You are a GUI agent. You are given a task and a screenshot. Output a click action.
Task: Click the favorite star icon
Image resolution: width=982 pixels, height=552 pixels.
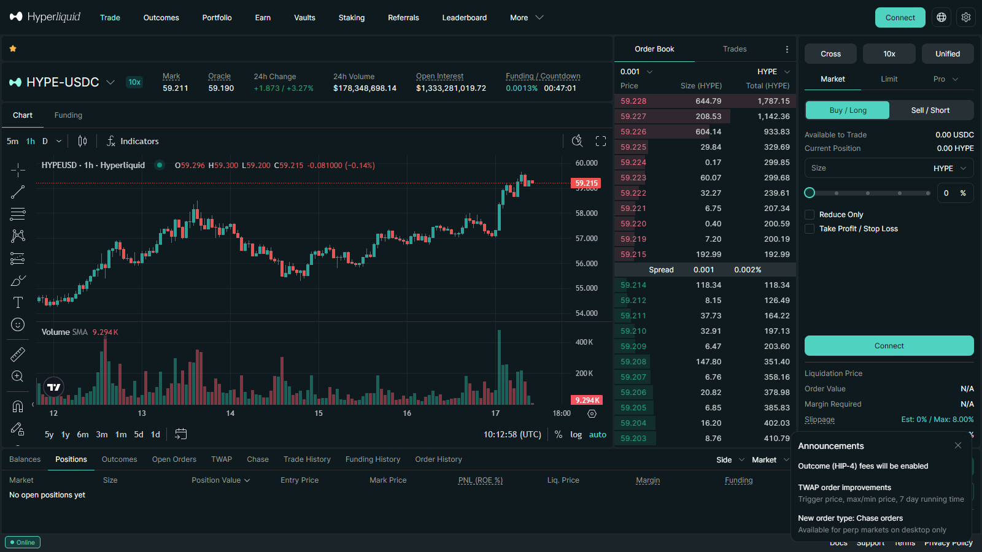(x=13, y=48)
